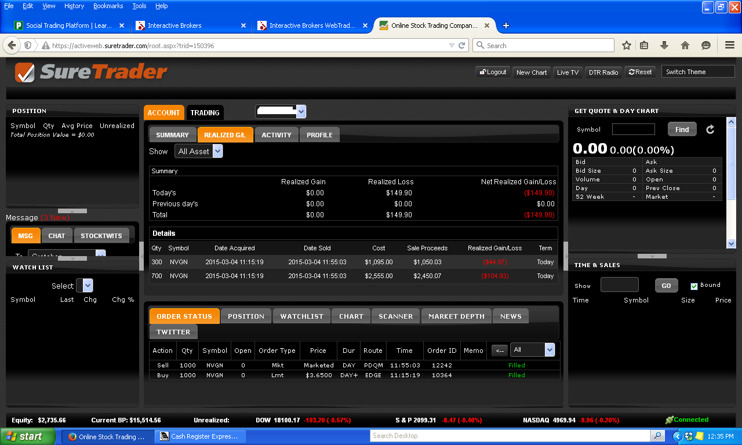This screenshot has width=742, height=445.
Task: Click the GO button in Time & Sales
Action: pos(666,286)
